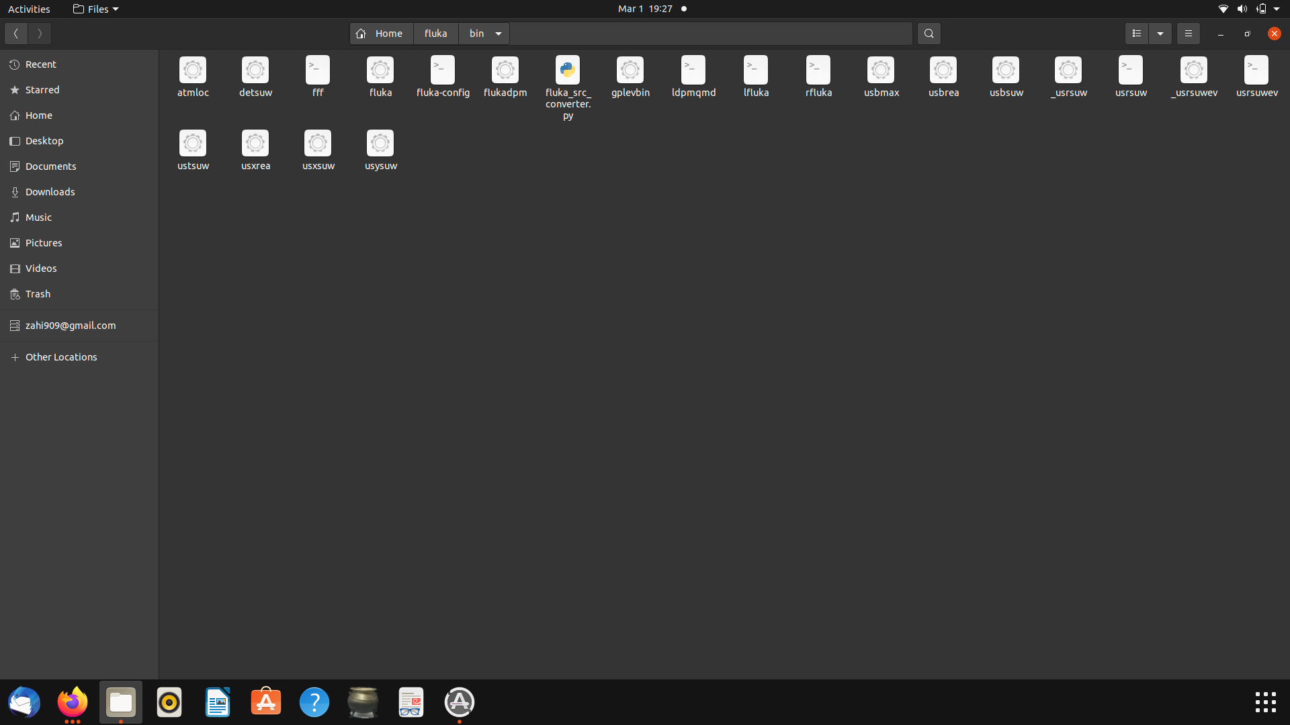Open the view options dropdown arrow
Viewport: 1290px width, 725px height.
click(1160, 34)
